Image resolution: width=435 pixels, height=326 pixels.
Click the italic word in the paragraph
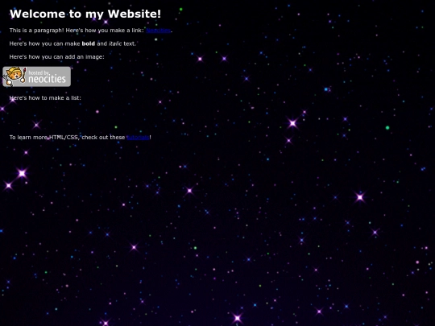tap(115, 43)
